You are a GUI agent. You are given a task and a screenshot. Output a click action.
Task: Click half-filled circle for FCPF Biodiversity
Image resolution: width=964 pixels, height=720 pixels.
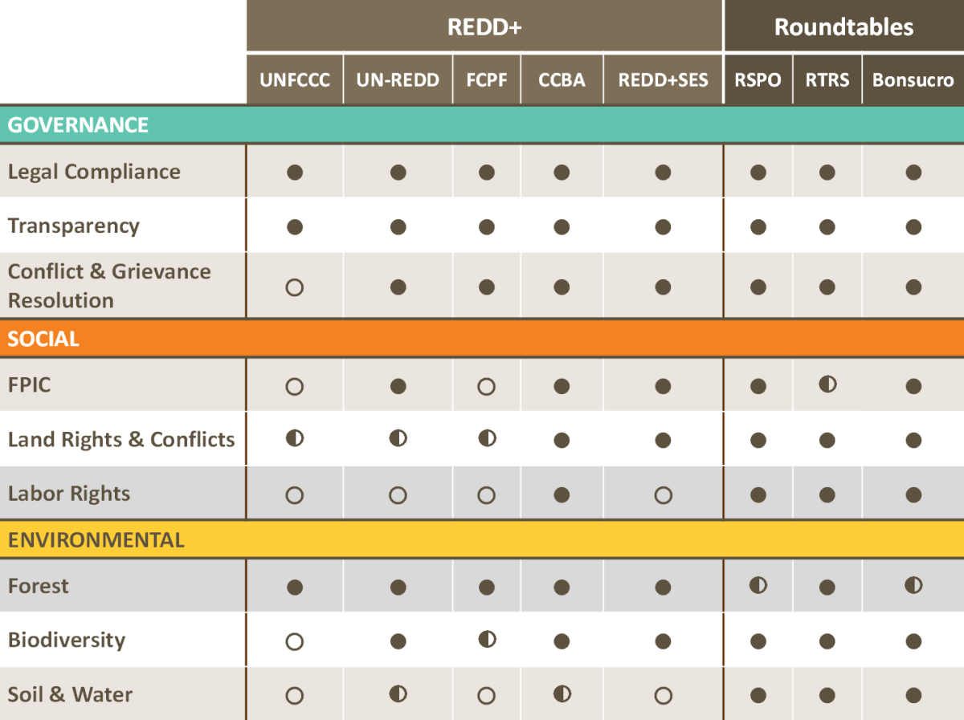487,639
